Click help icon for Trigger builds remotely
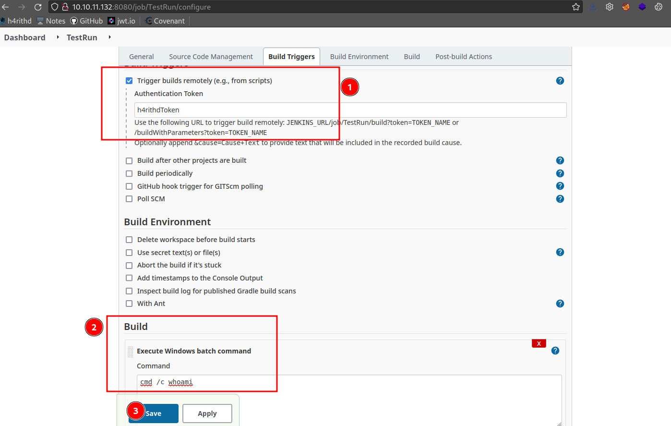Screen dimensions: 671x426 click(560, 81)
